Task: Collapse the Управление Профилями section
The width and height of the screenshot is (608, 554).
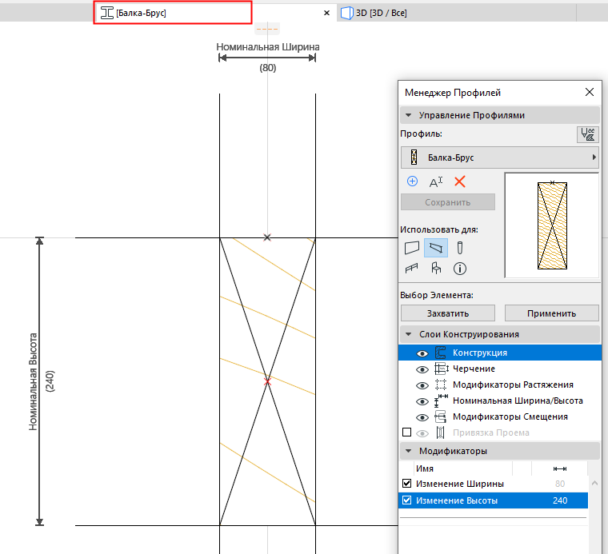Action: pos(409,115)
